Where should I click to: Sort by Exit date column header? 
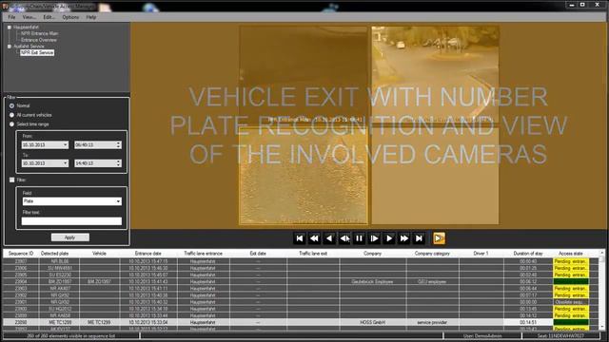click(x=258, y=254)
